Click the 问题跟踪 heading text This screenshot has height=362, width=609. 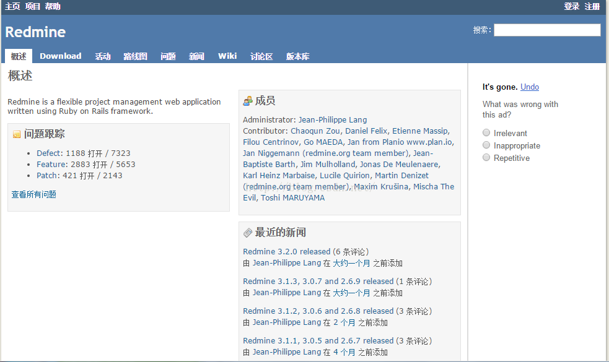(x=44, y=134)
